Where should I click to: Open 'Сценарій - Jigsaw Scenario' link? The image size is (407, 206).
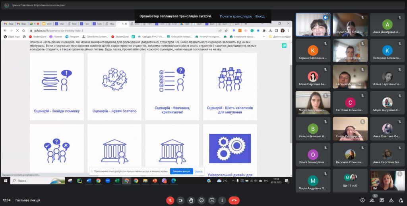tap(114, 111)
